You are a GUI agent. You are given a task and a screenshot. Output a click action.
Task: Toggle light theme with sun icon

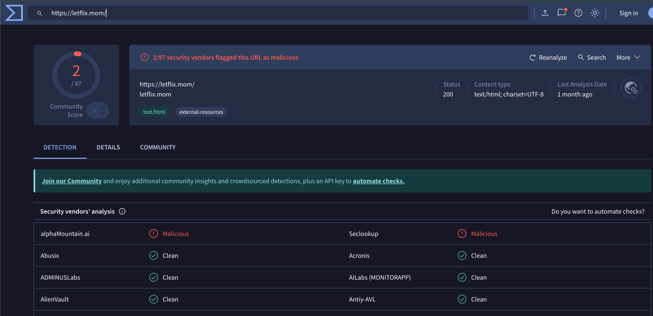(595, 13)
